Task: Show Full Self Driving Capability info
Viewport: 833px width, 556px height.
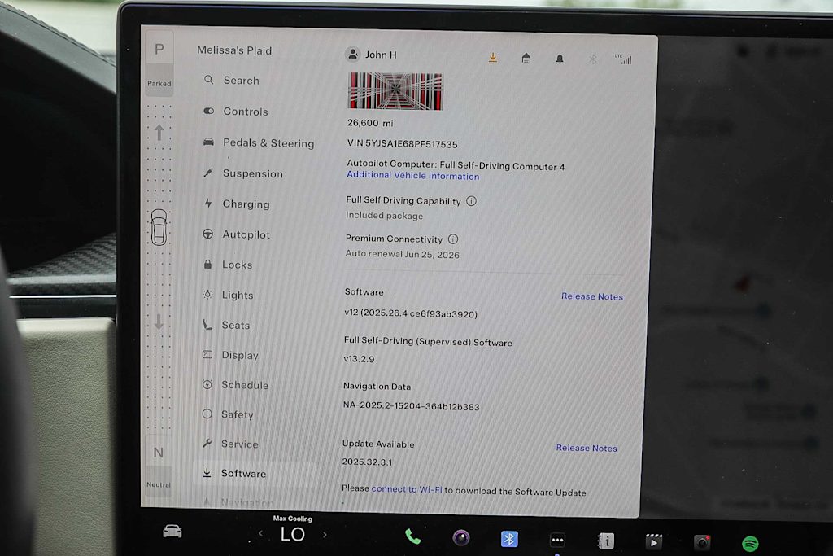Action: (472, 201)
